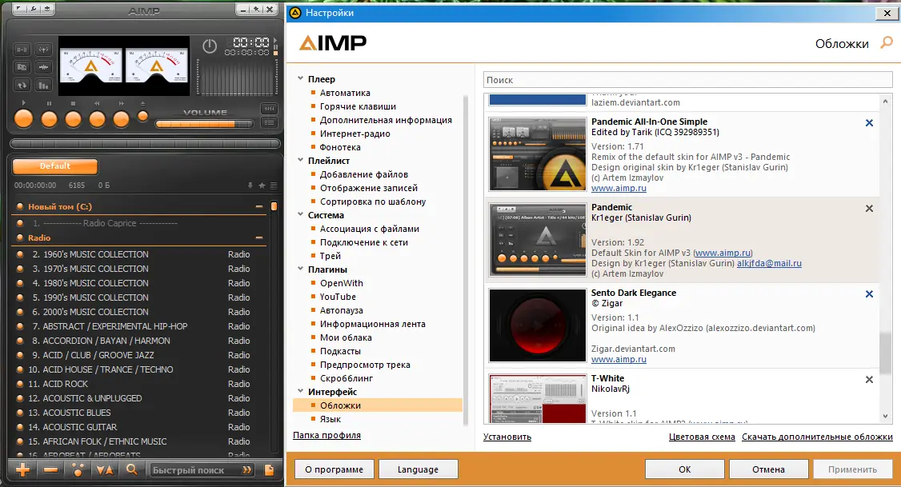This screenshot has height=487, width=901.
Task: Click the AIMP equalizer icon on top toolbar
Action: [43, 84]
